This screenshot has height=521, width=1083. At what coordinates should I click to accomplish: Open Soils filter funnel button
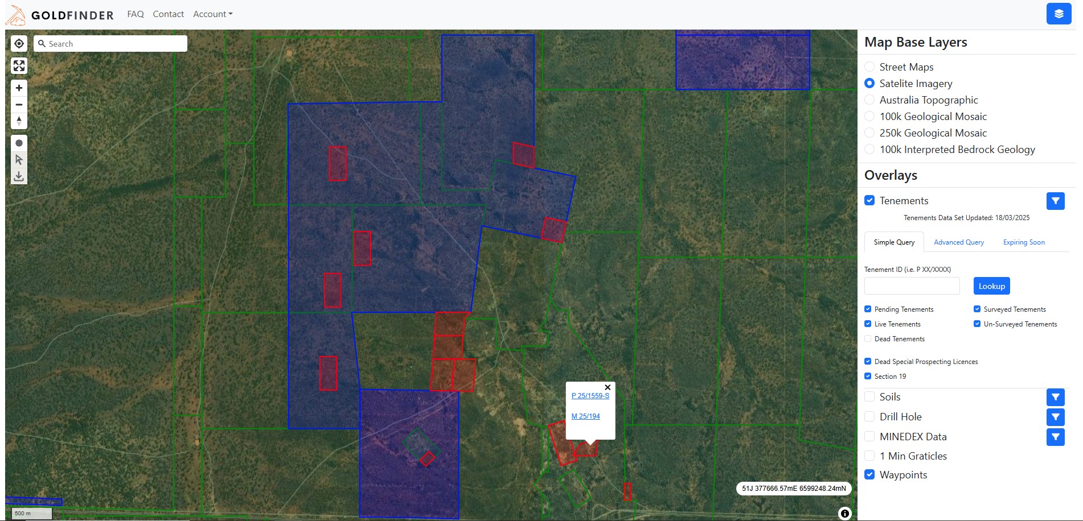[1055, 397]
